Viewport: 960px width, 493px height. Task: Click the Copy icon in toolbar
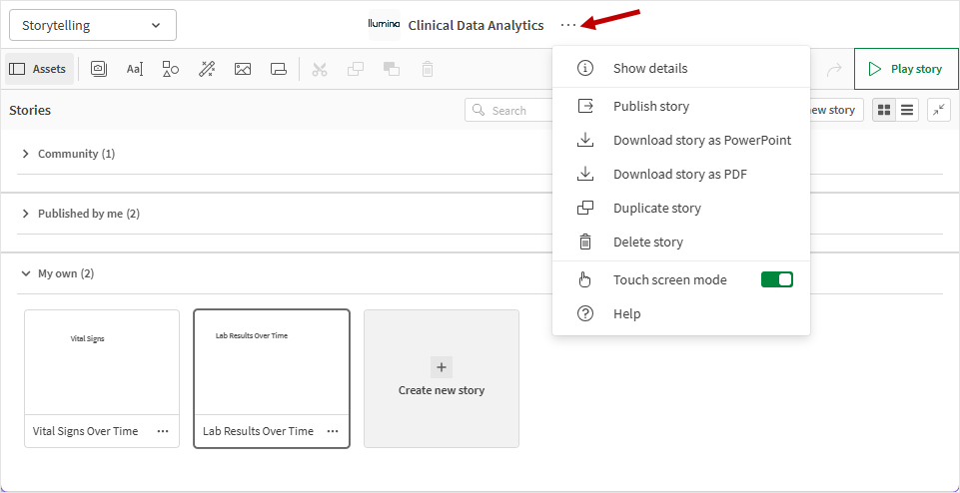point(356,69)
